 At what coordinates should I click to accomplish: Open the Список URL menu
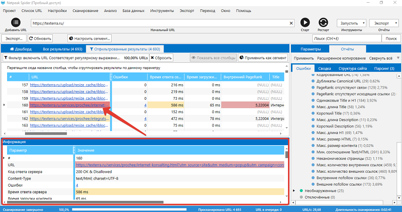pyautogui.click(x=32, y=11)
